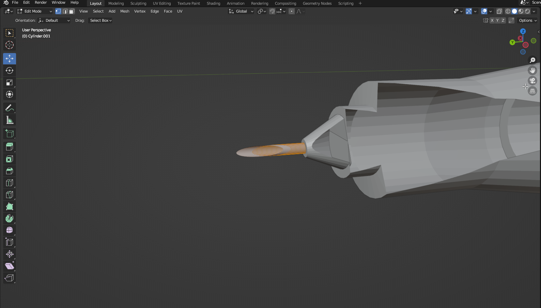541x308 pixels.
Task: Toggle X axis mirror
Action: pos(492,20)
